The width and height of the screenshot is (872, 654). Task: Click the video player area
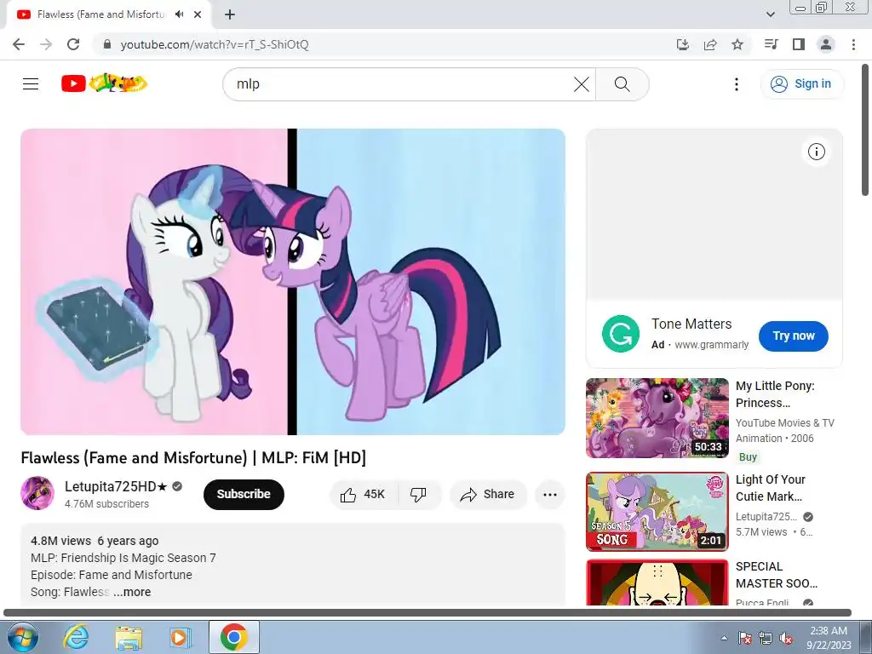(x=293, y=282)
